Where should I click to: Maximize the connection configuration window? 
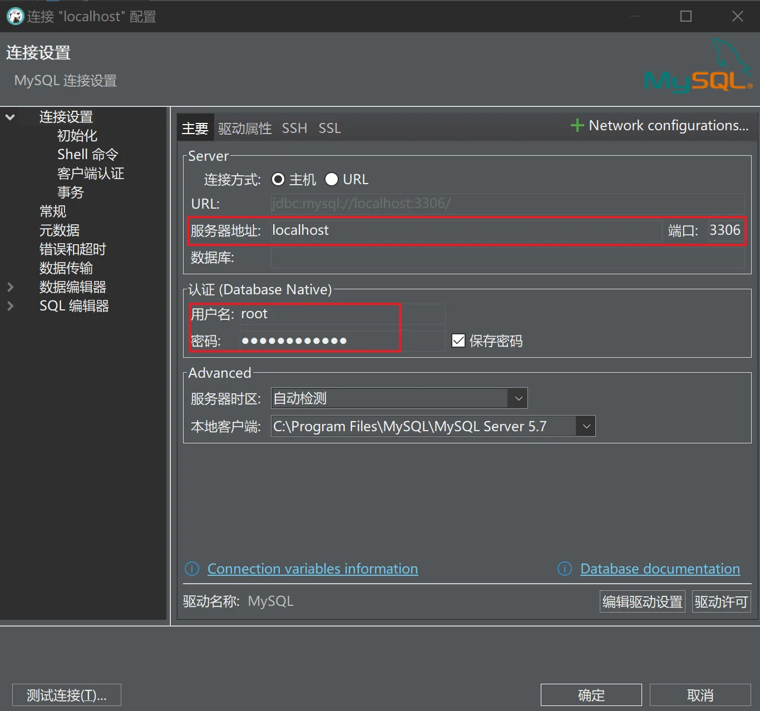point(686,16)
